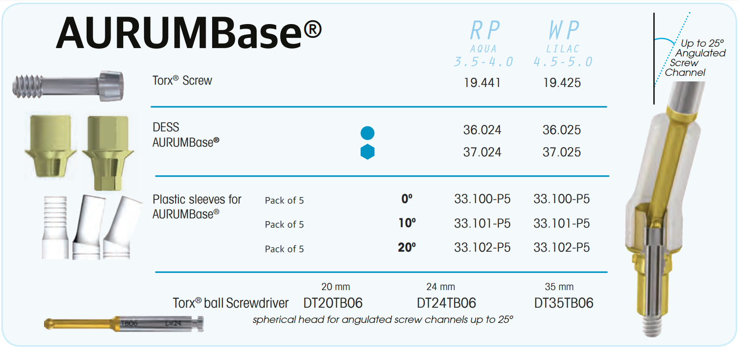Click the Torx ball screwdriver image
The width and height of the screenshot is (738, 347).
pos(124,323)
